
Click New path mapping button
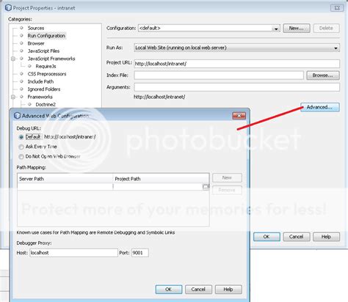[227, 178]
